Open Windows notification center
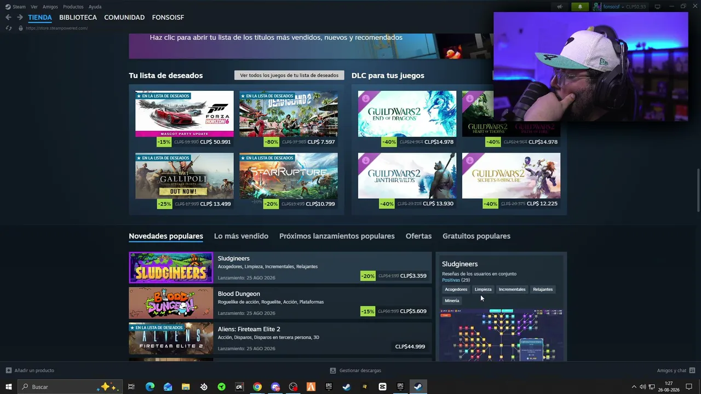Screen dimensions: 701x394 point(689,387)
